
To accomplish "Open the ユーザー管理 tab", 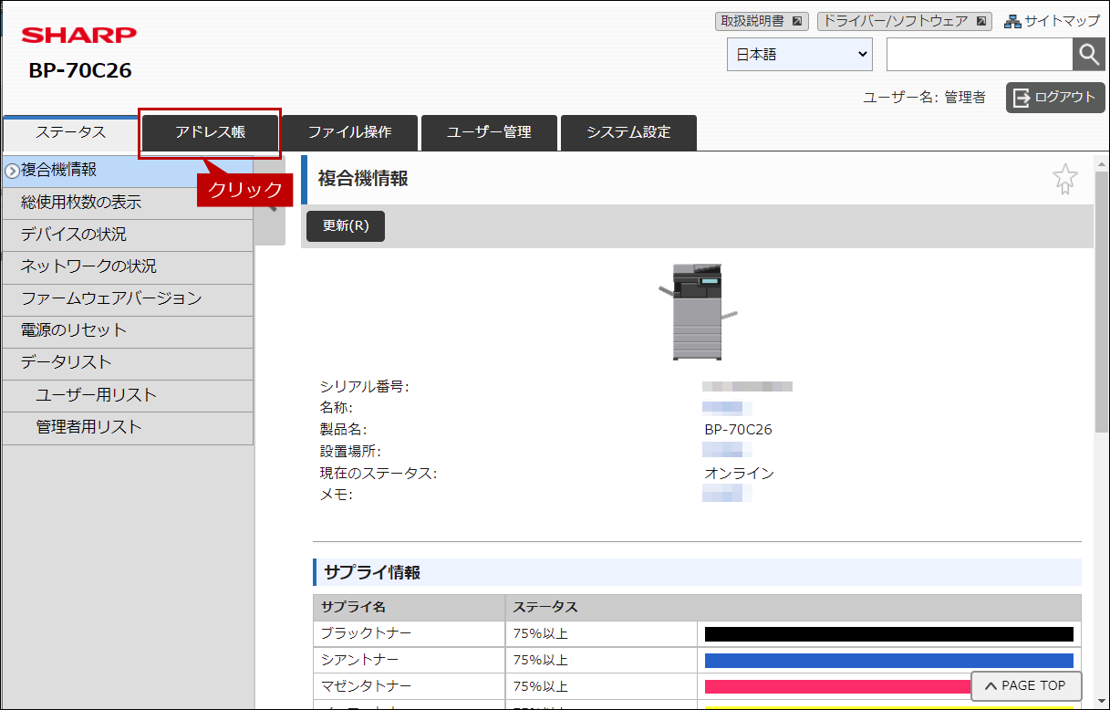I will [x=489, y=132].
